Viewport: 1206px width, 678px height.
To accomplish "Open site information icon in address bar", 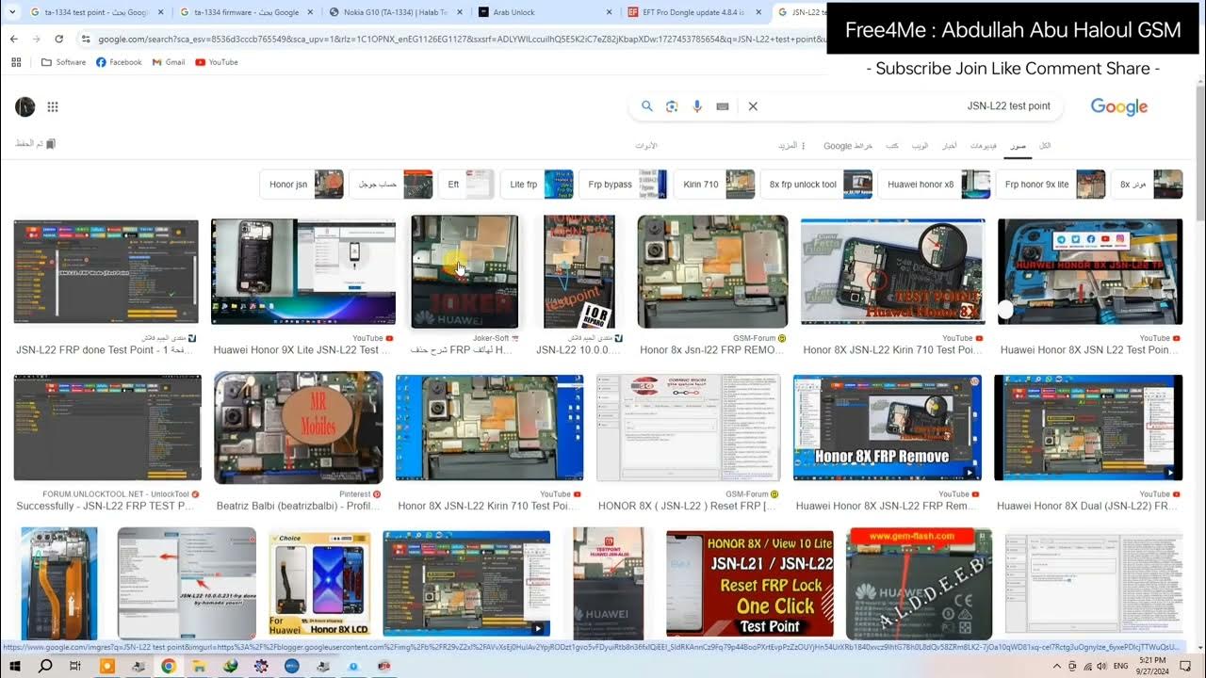I will coord(86,39).
